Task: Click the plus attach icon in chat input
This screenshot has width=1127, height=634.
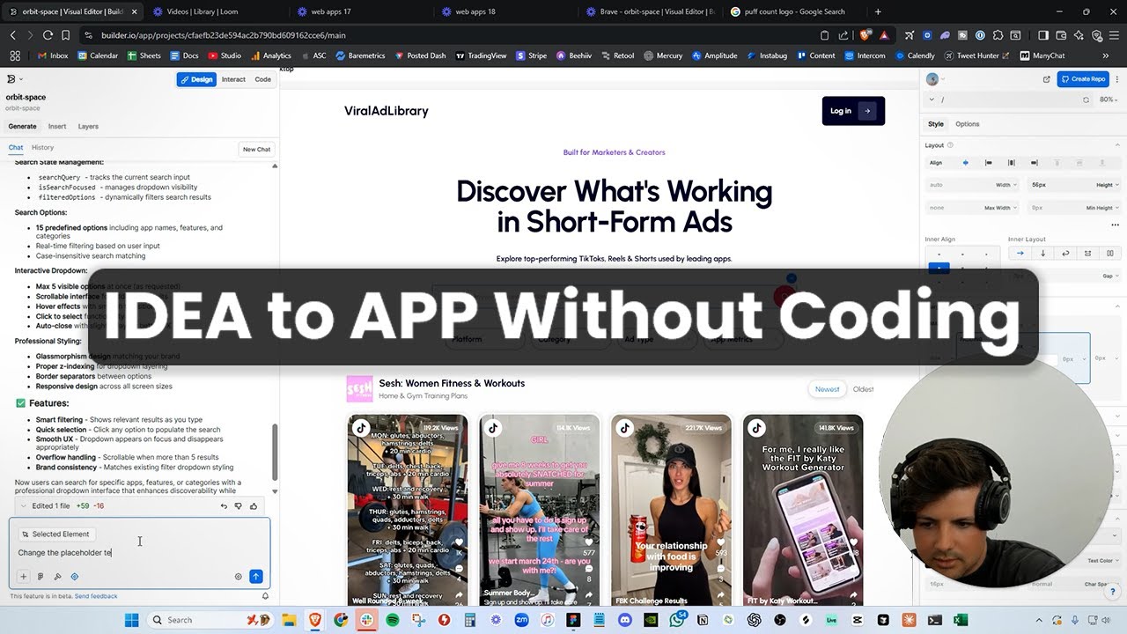Action: tap(24, 577)
